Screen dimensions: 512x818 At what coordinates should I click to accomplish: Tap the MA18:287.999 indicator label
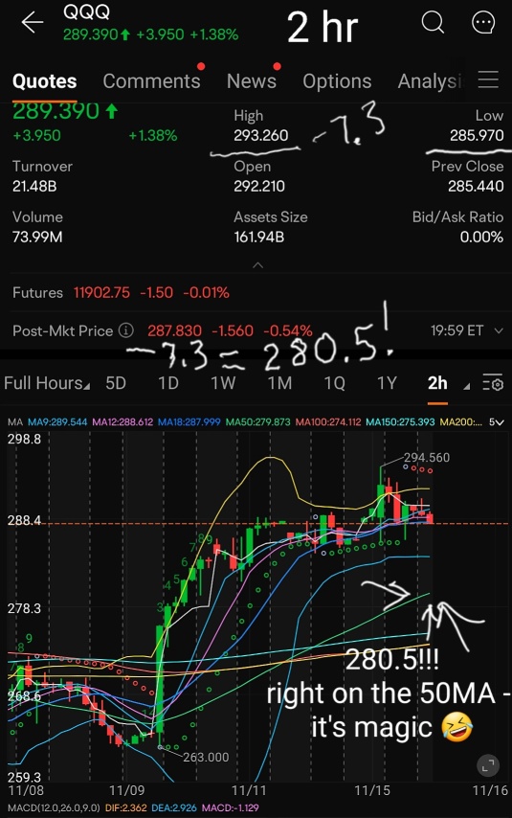189,421
